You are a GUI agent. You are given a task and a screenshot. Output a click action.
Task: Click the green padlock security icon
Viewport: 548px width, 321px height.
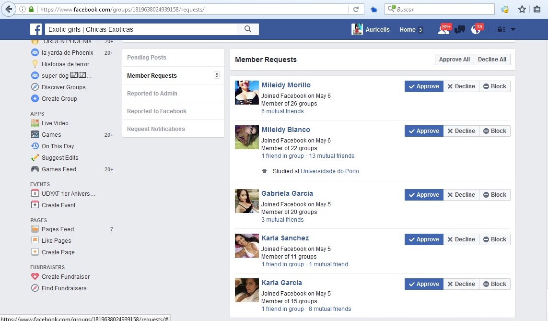click(31, 10)
